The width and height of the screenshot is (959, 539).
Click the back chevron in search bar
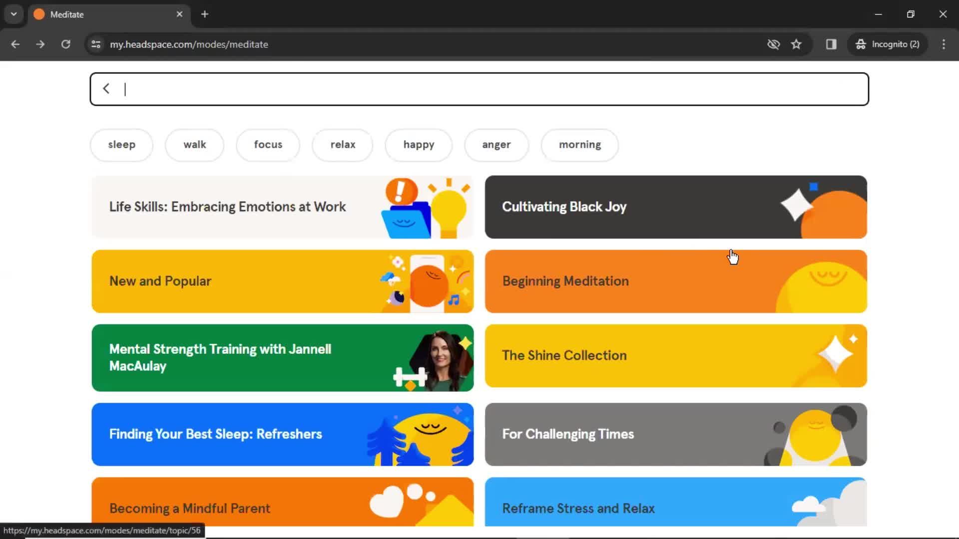pyautogui.click(x=106, y=89)
